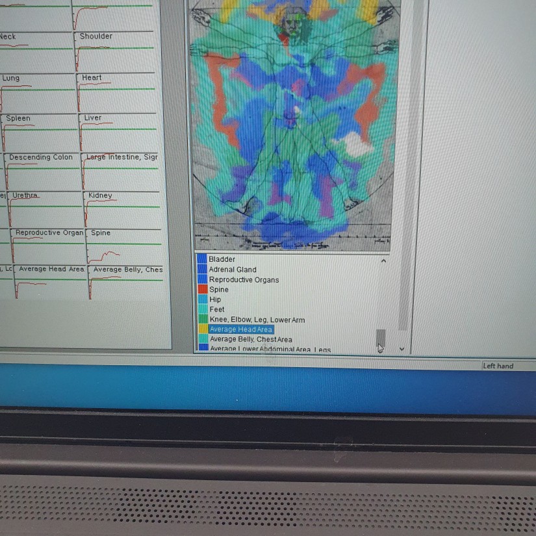Click teal swatch beside Average Belly, Chest

[203, 338]
